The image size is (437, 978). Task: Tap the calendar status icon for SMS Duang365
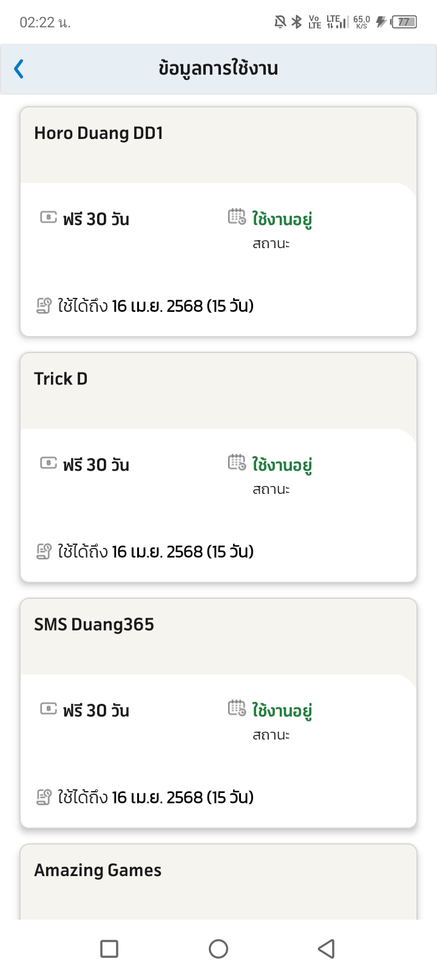pos(237,708)
